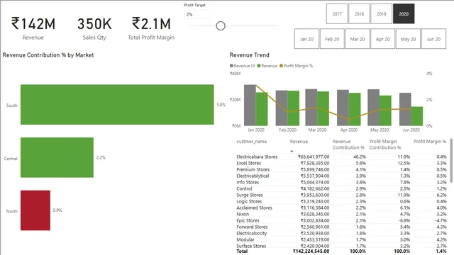The width and height of the screenshot is (454, 255).
Task: Click the Jan 2020 gray Revenue LY bar
Action: 250,105
